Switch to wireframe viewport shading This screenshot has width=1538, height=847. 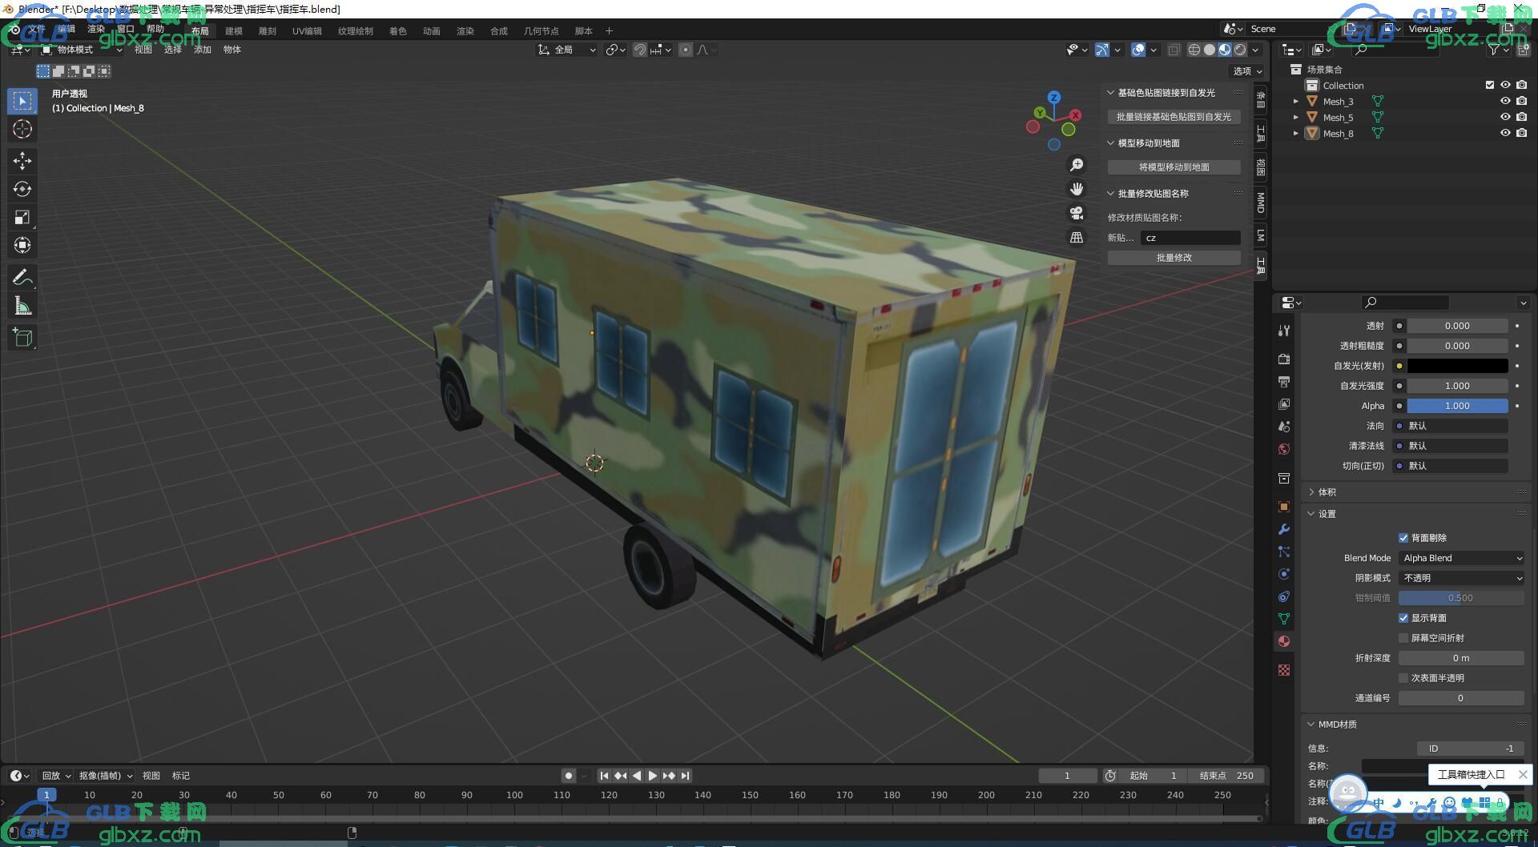click(x=1194, y=50)
